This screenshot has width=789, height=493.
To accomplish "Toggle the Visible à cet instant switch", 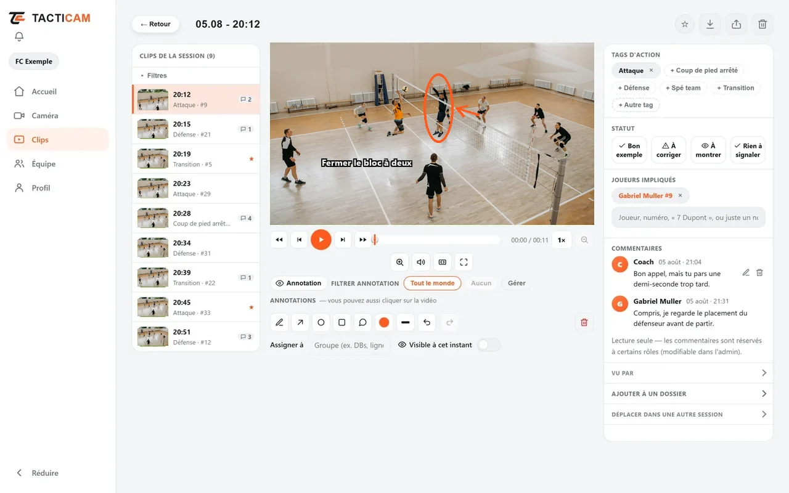I will point(489,345).
